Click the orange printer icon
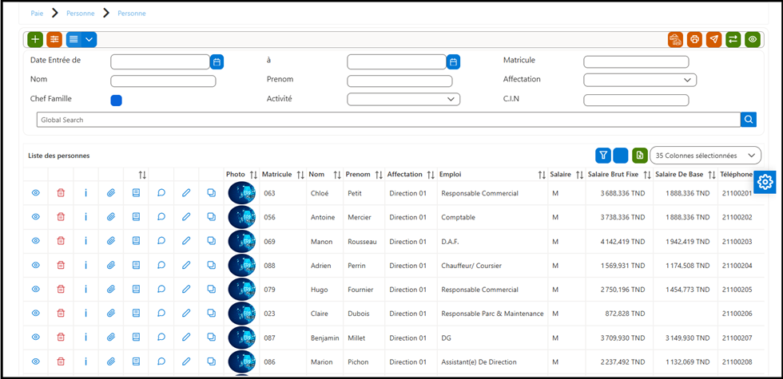 [x=694, y=39]
